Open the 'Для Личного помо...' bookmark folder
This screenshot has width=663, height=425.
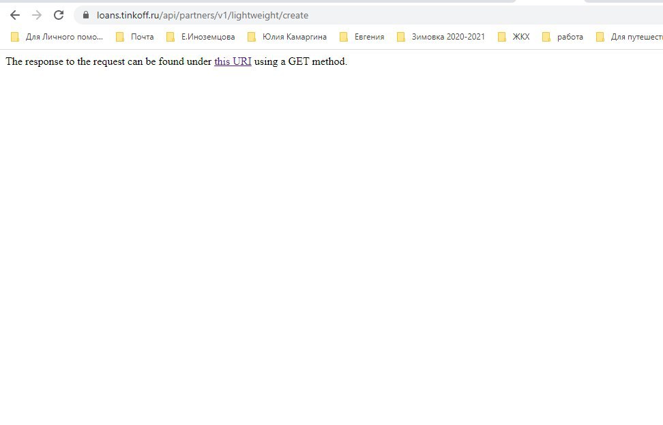click(x=57, y=37)
